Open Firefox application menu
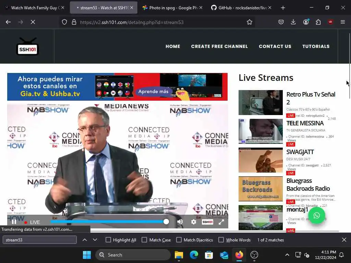The image size is (351, 263). click(x=343, y=22)
